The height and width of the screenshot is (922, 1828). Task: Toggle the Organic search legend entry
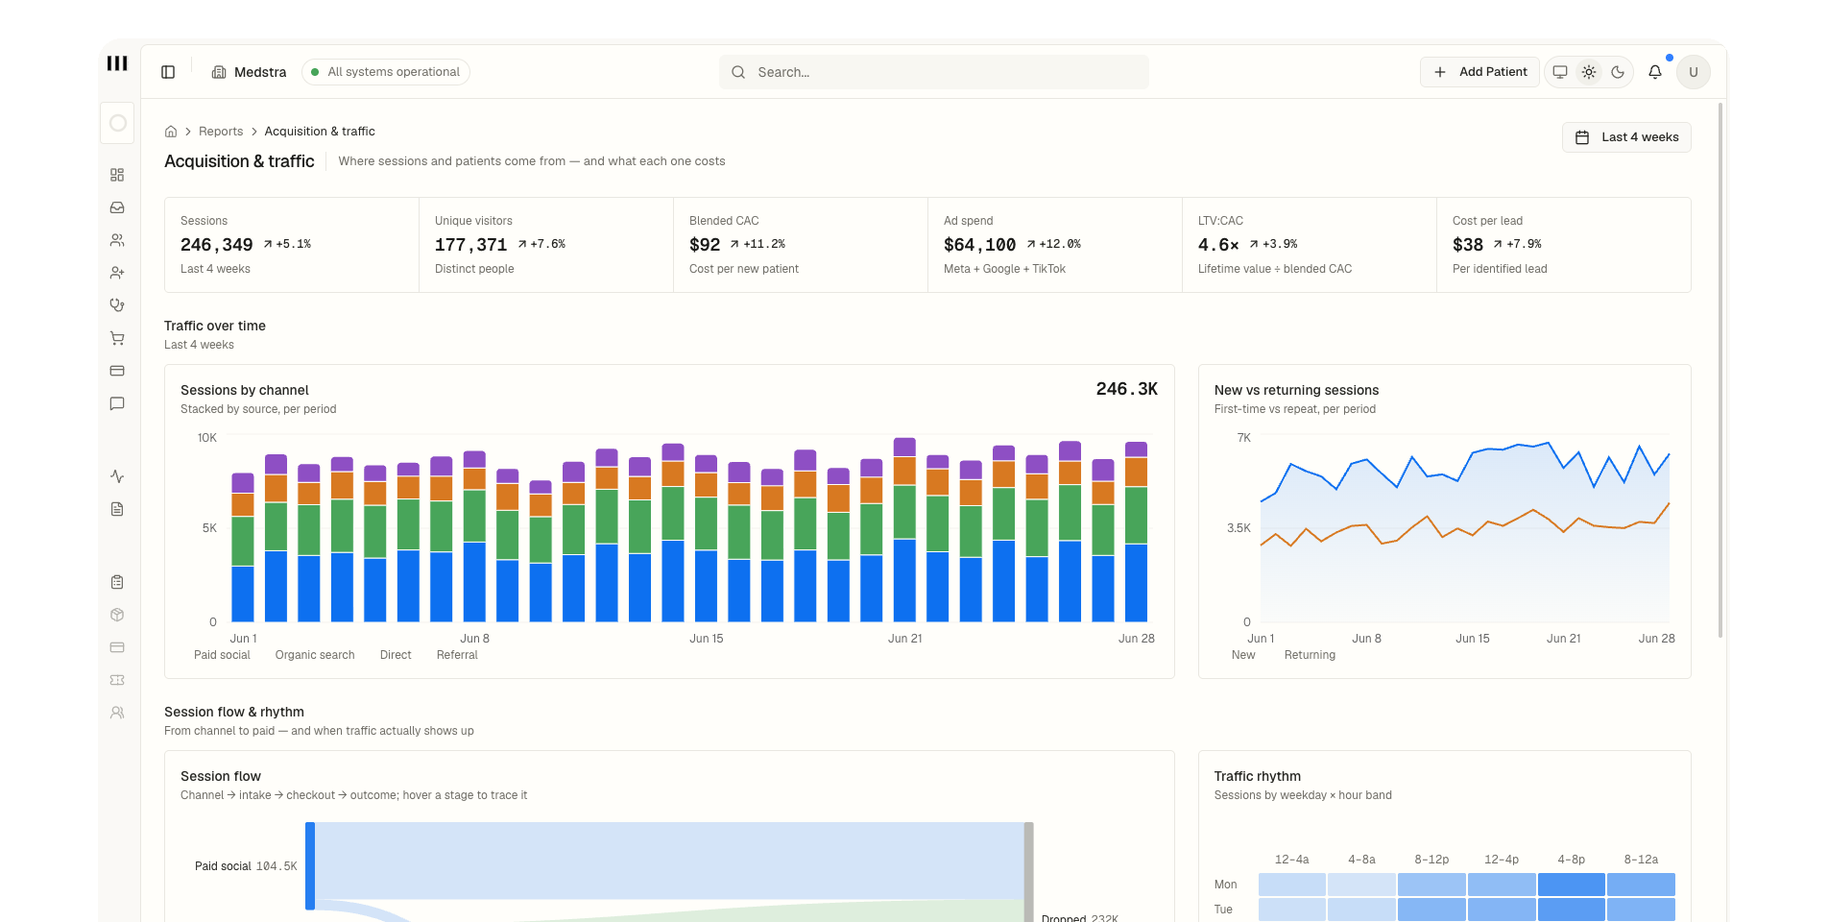click(x=315, y=655)
